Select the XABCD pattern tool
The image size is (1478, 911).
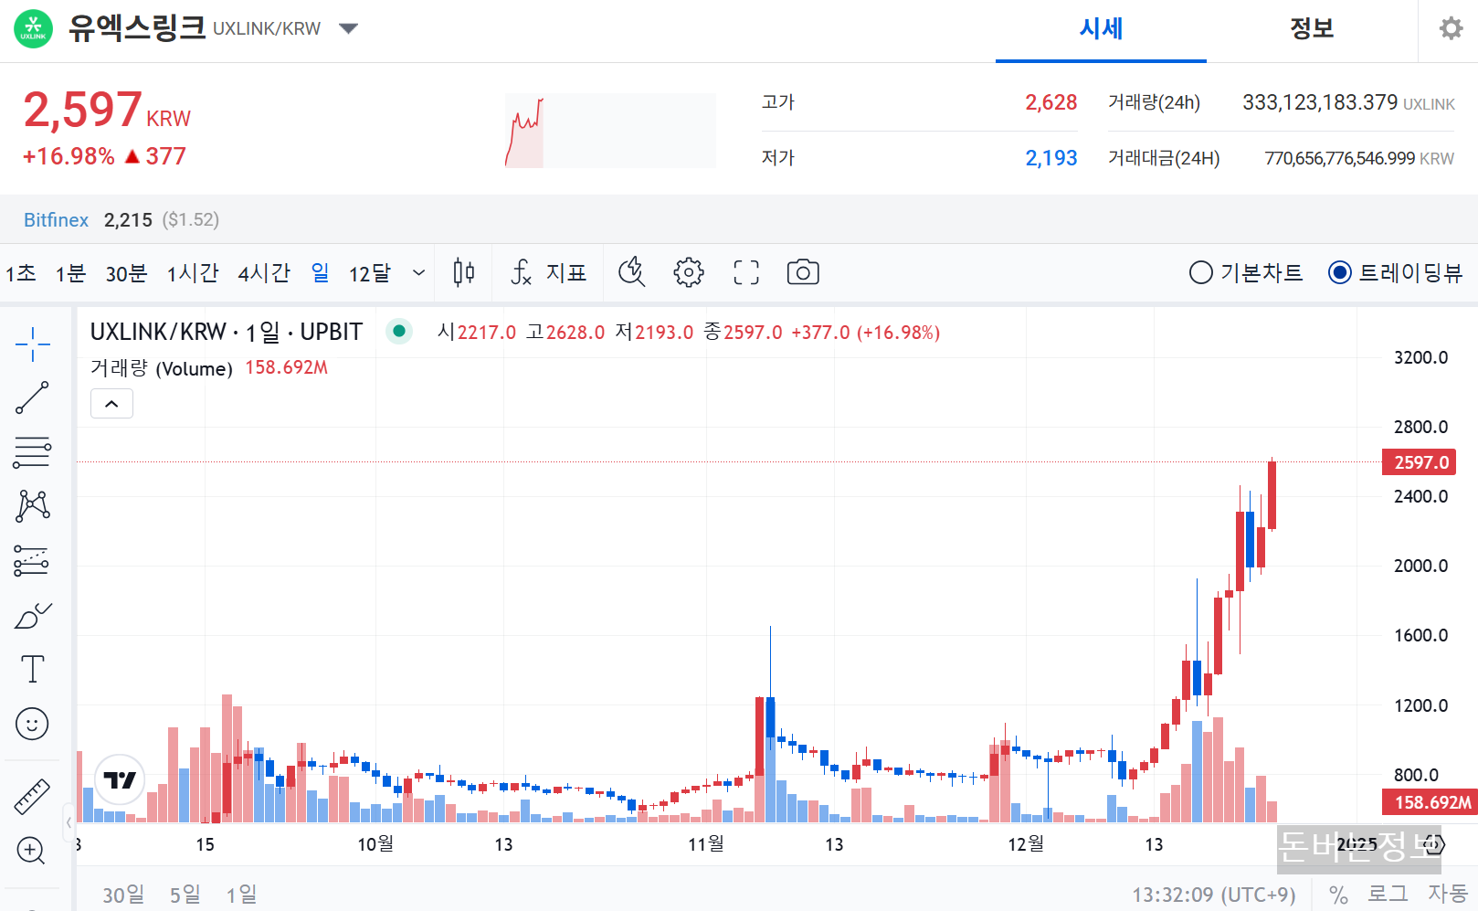point(32,506)
